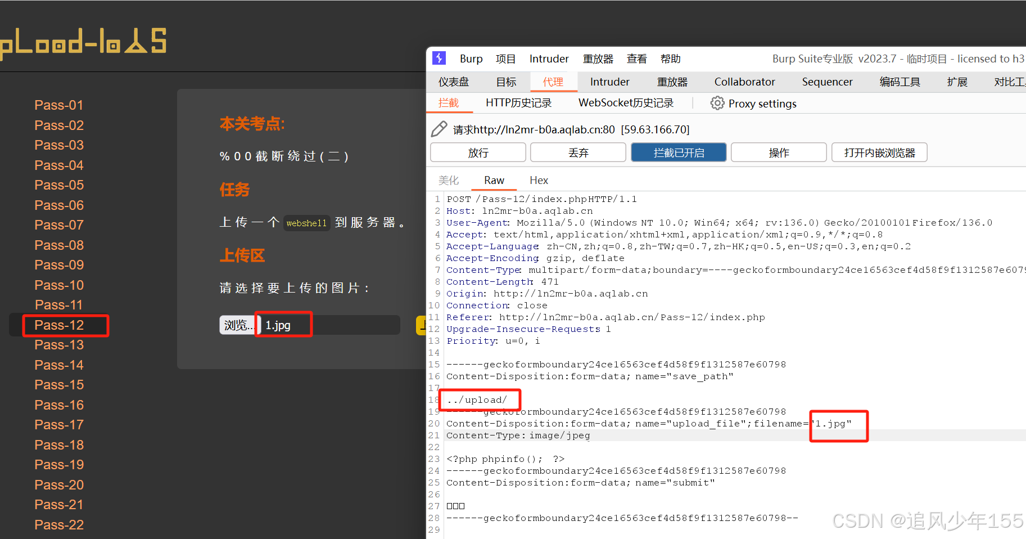Image resolution: width=1026 pixels, height=539 pixels.
Task: Toggle the 拦截已开启 intercept button
Action: click(679, 152)
